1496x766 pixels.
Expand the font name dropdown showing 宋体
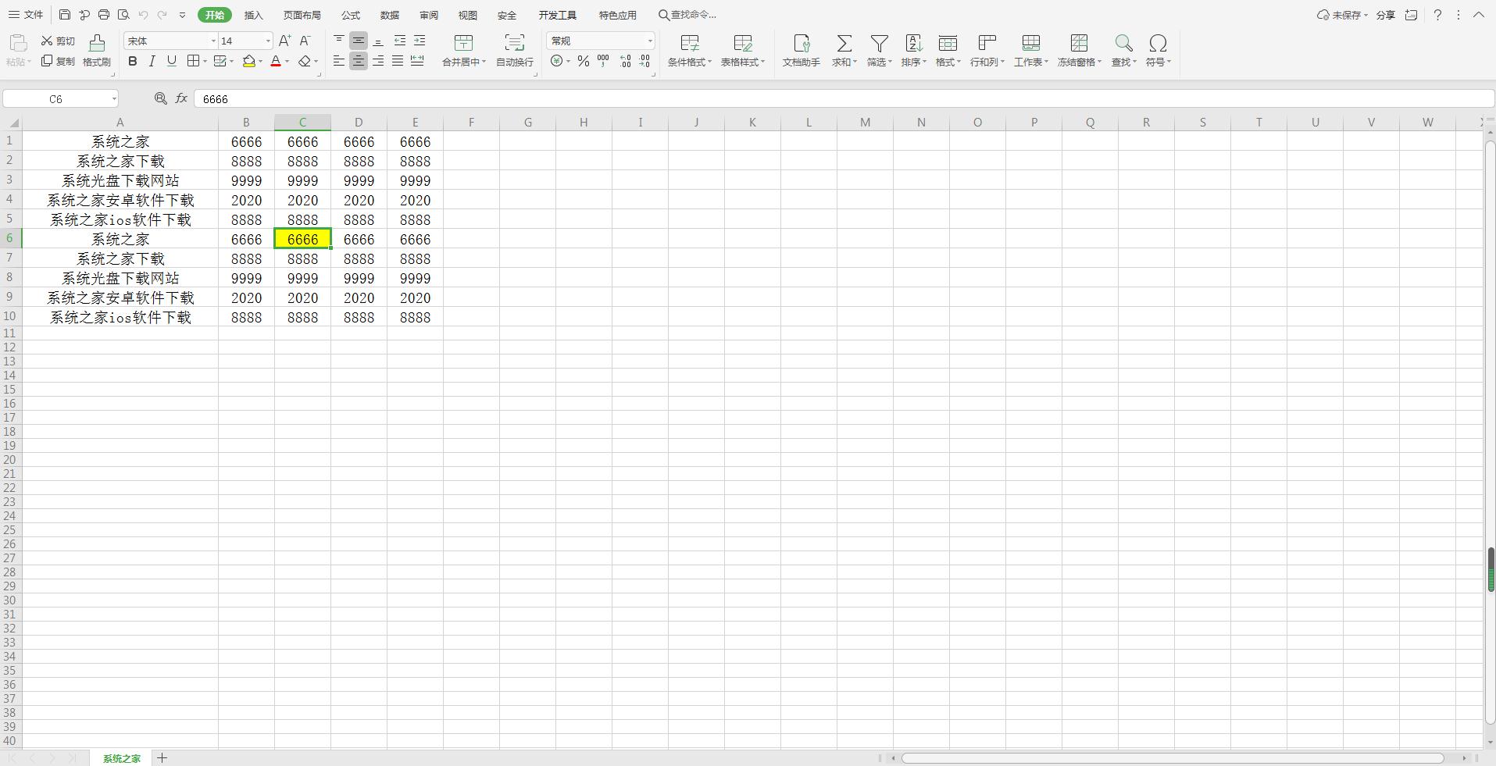pos(213,41)
